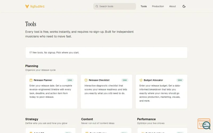Viewport: 213px width, 133px height.
Task: Click the BigBadBird bird logo icon
Action: [x=27, y=6]
